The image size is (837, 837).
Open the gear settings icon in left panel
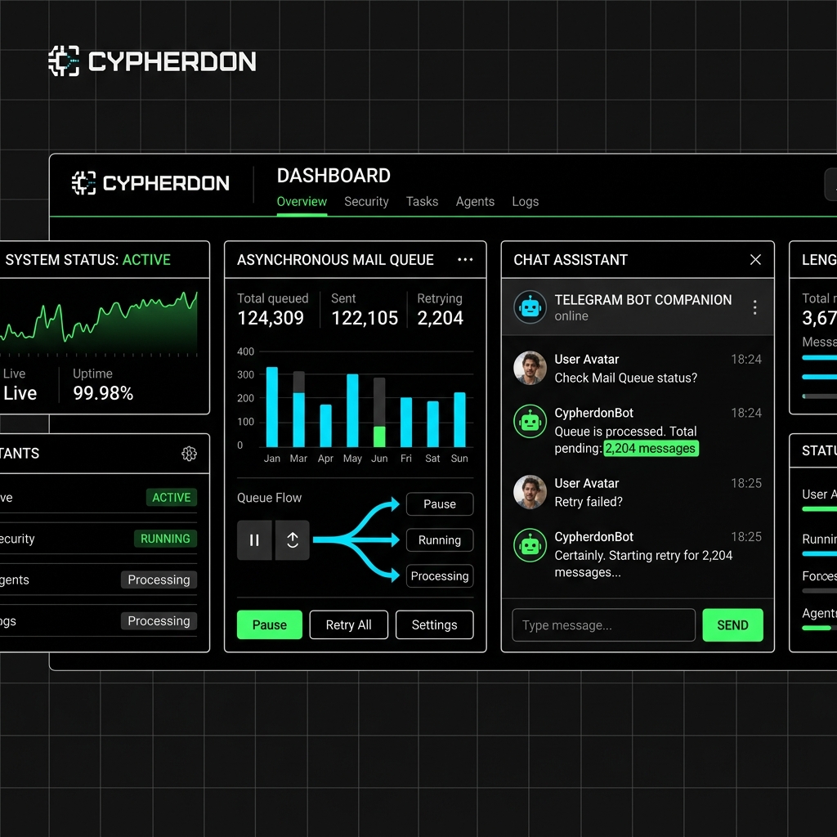189,454
